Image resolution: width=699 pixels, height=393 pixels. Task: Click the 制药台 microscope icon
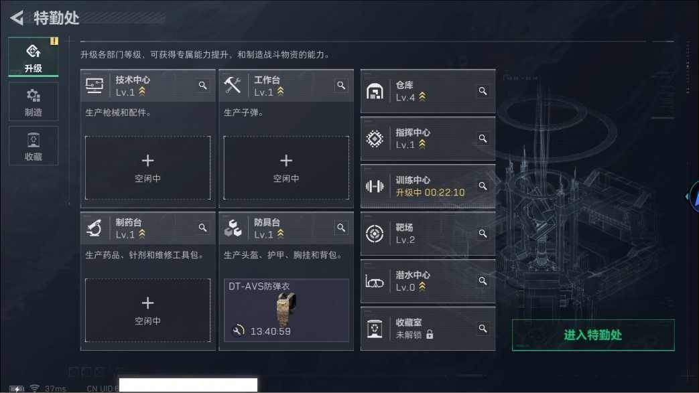point(94,228)
